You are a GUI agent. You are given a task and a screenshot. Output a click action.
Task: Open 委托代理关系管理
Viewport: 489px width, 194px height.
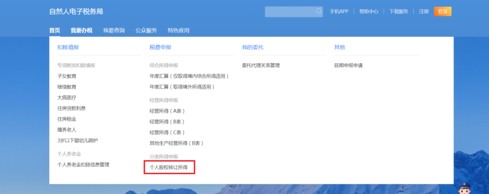click(261, 65)
